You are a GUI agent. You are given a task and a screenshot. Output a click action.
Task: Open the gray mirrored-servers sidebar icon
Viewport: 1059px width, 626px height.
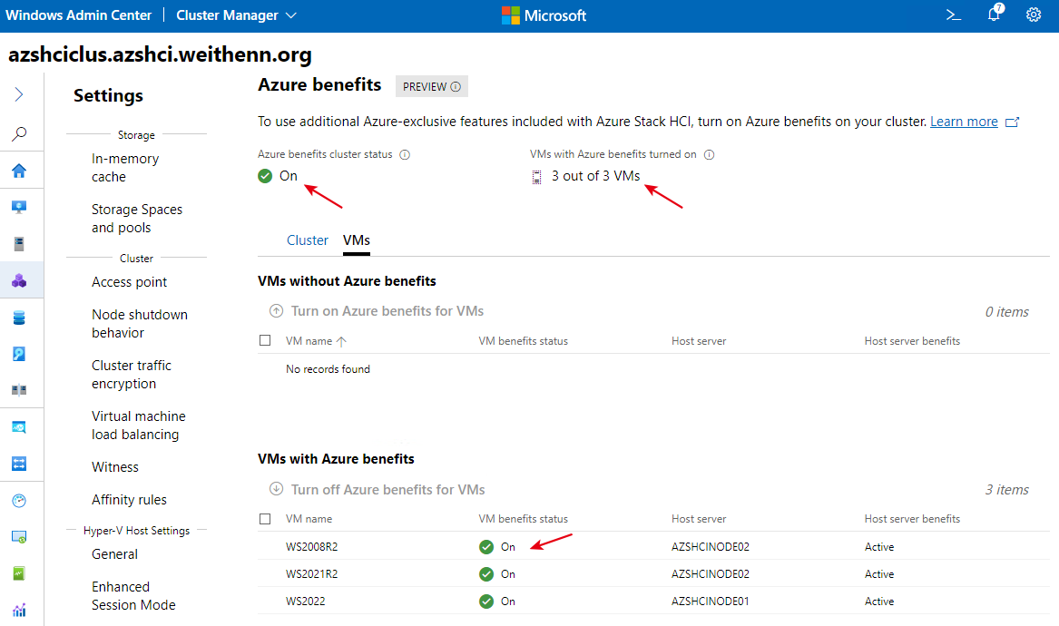coord(19,390)
